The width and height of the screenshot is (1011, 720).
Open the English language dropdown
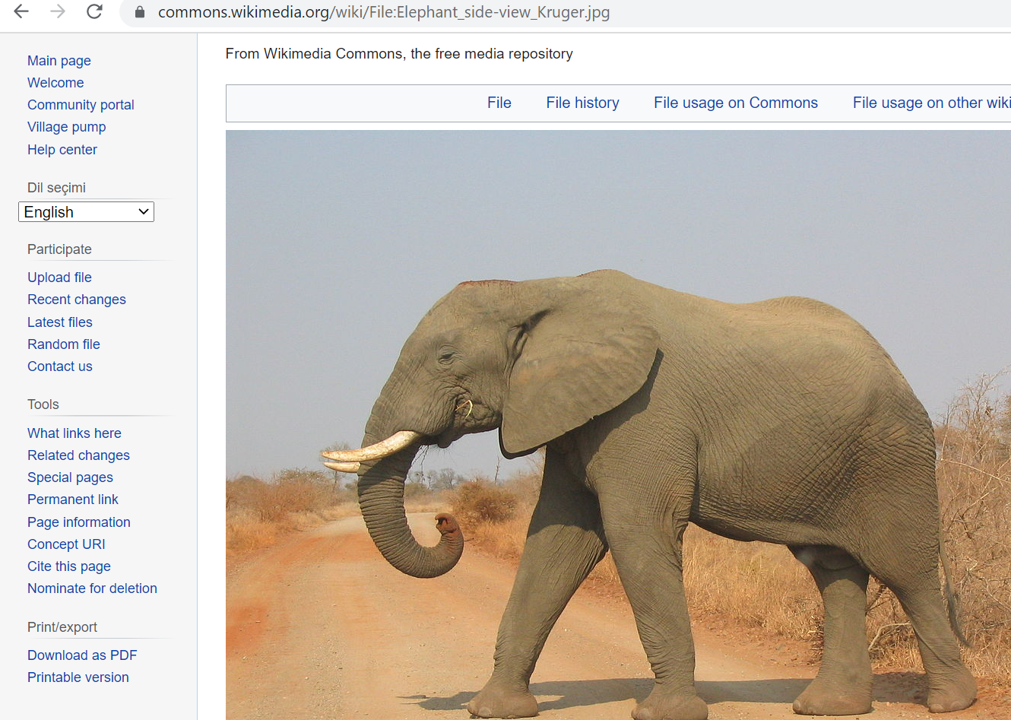(x=86, y=212)
